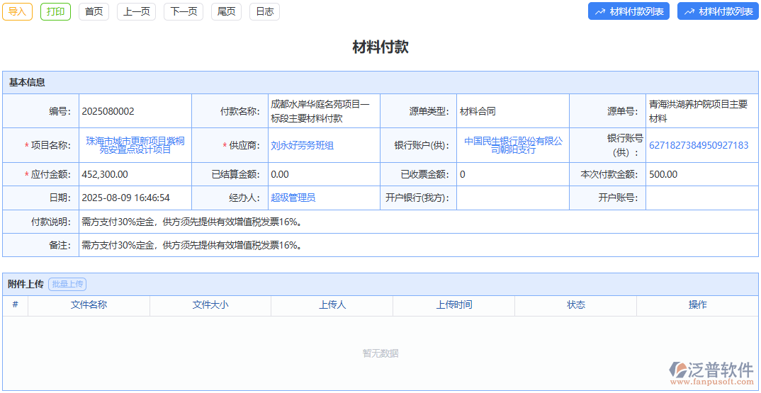761x393 pixels.
Task: Click the 状态 column header
Action: (x=575, y=304)
